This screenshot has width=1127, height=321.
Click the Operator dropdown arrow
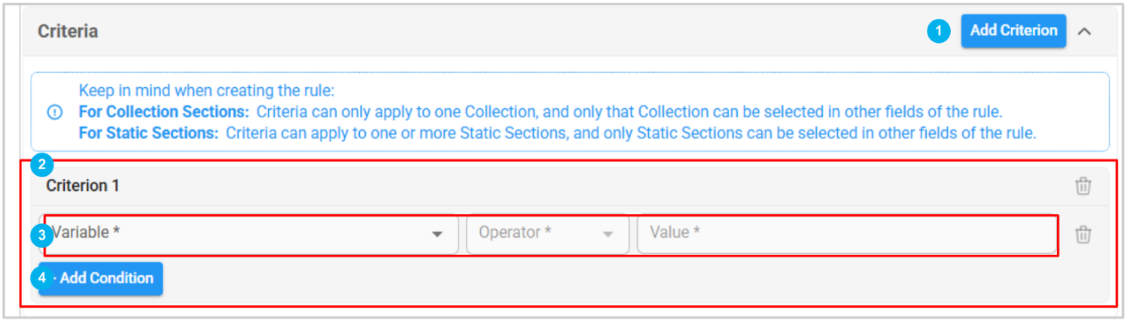pyautogui.click(x=608, y=235)
